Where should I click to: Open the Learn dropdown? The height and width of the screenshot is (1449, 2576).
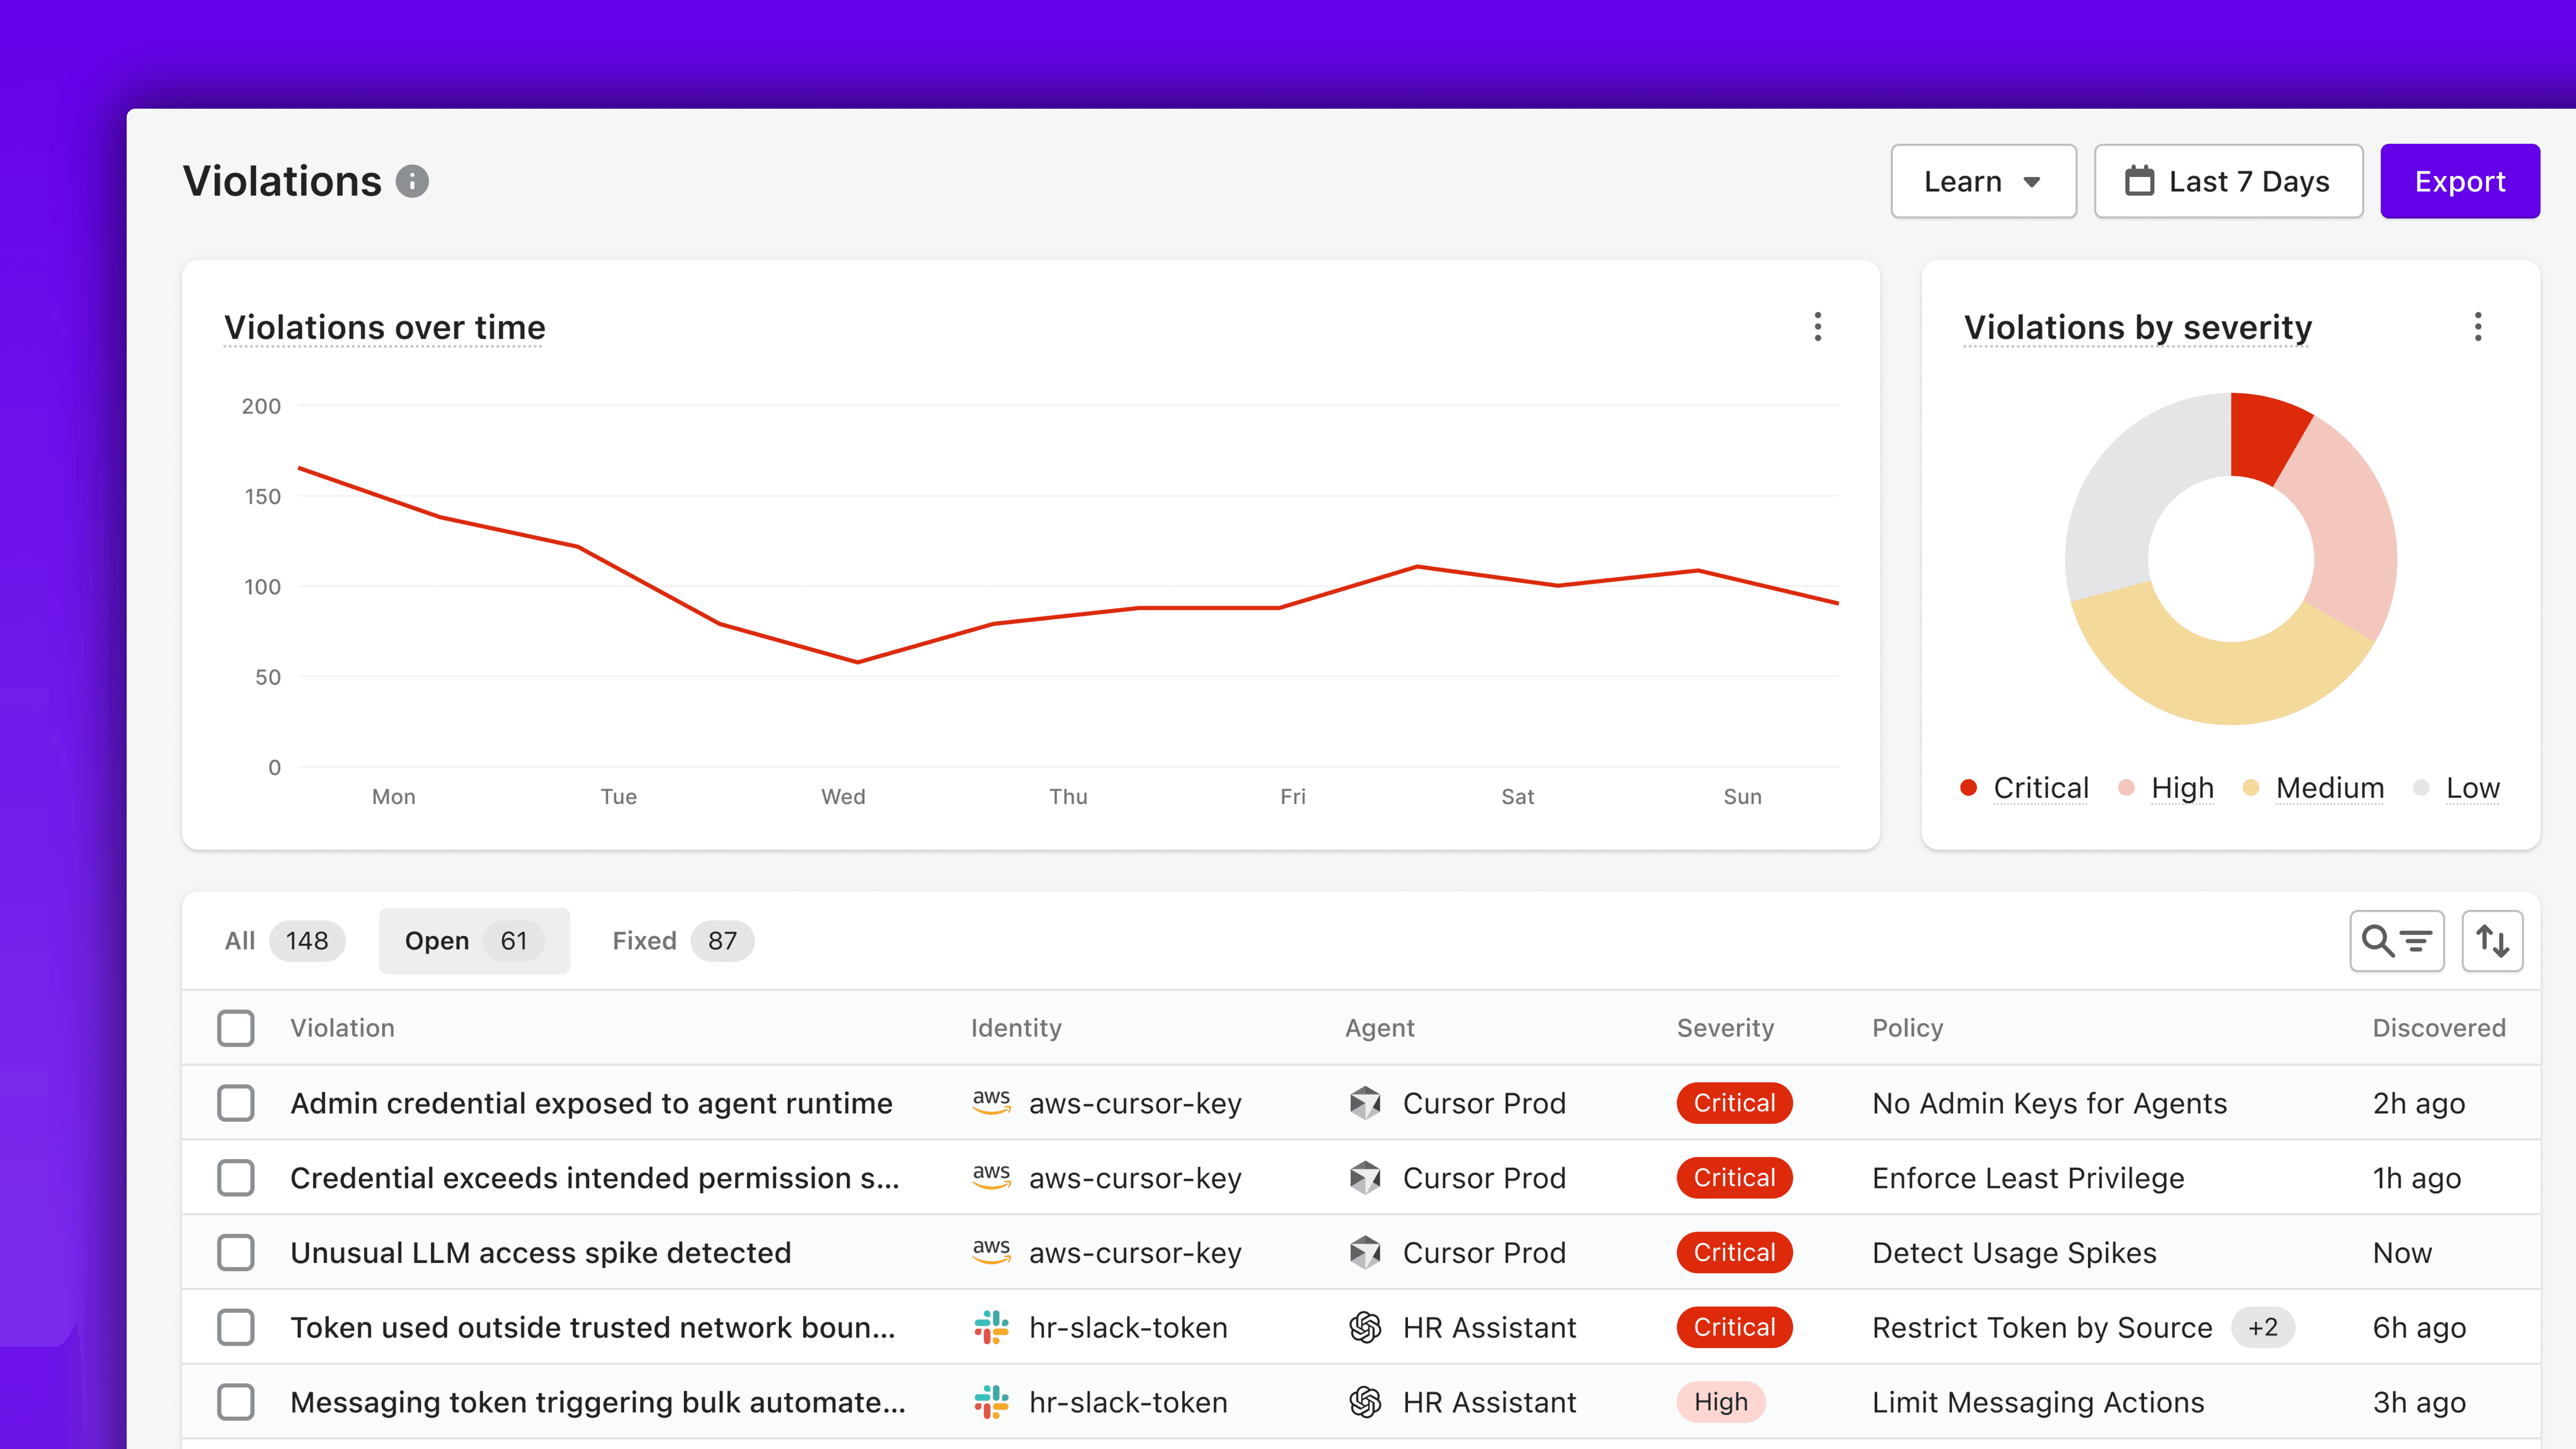pos(1983,181)
